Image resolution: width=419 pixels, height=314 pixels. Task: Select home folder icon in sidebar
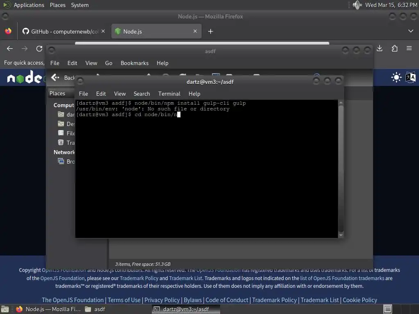click(61, 114)
